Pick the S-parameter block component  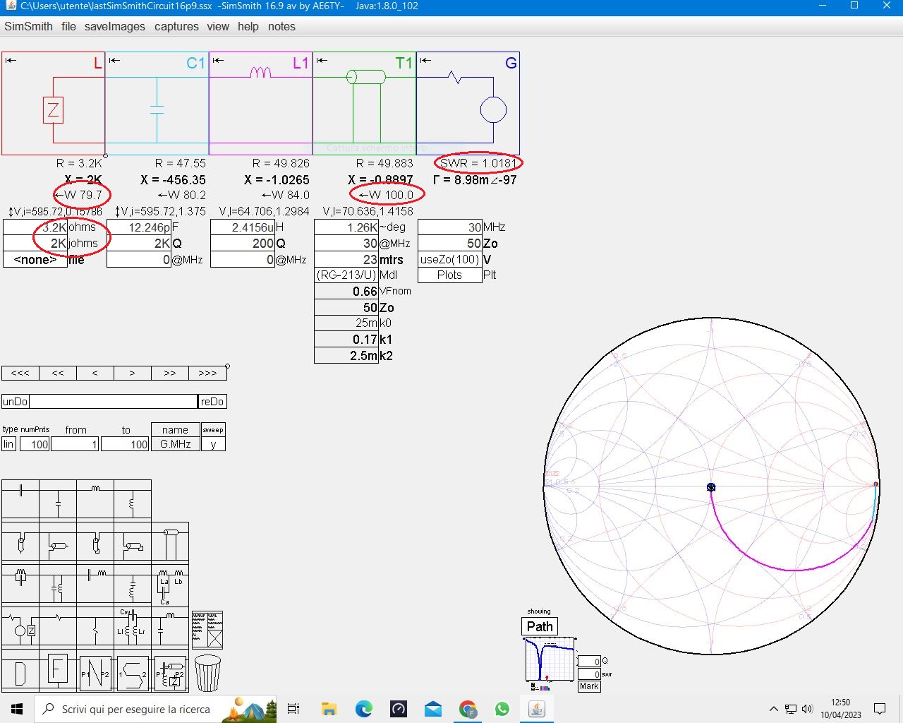point(133,671)
